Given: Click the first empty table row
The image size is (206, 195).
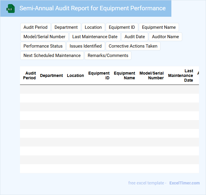Looking at the screenshot, I should (109, 89).
